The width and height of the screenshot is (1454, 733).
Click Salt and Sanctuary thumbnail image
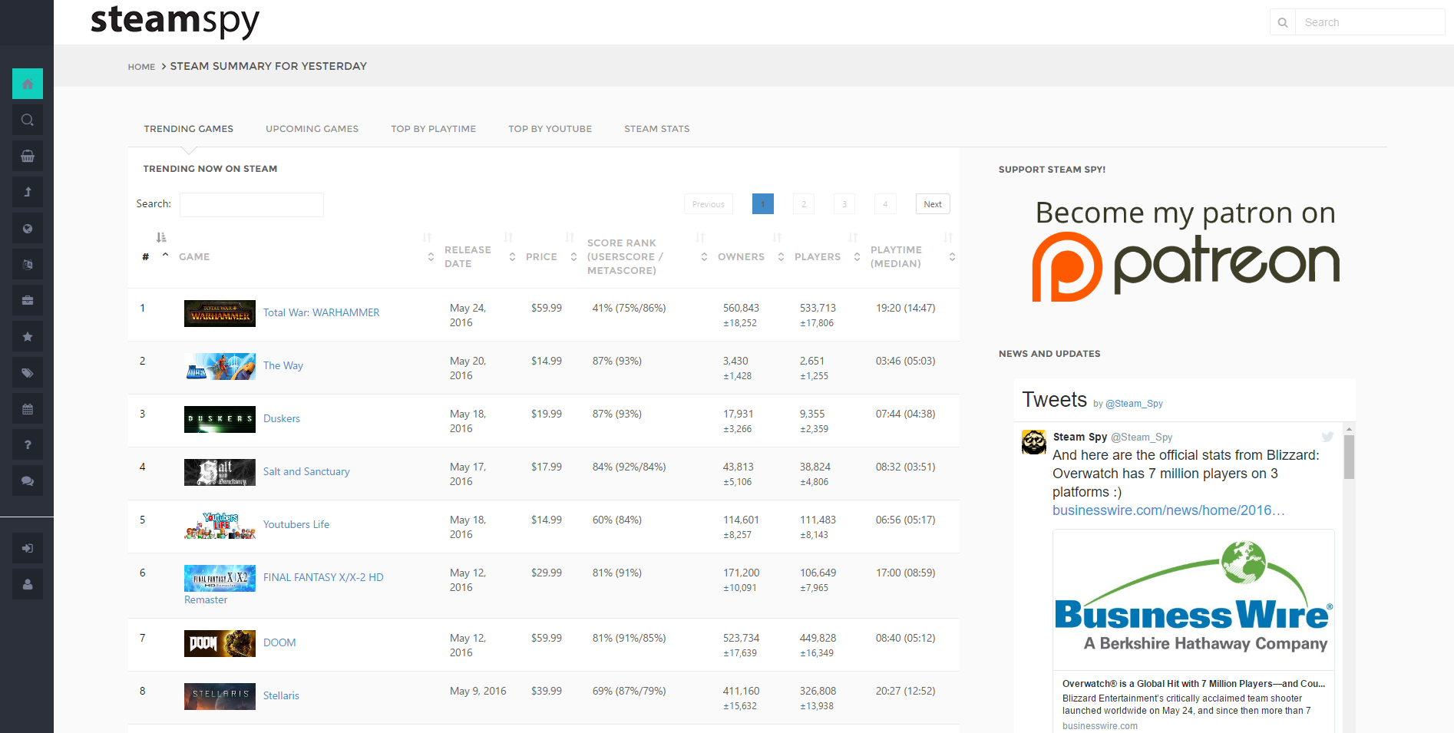tap(220, 472)
